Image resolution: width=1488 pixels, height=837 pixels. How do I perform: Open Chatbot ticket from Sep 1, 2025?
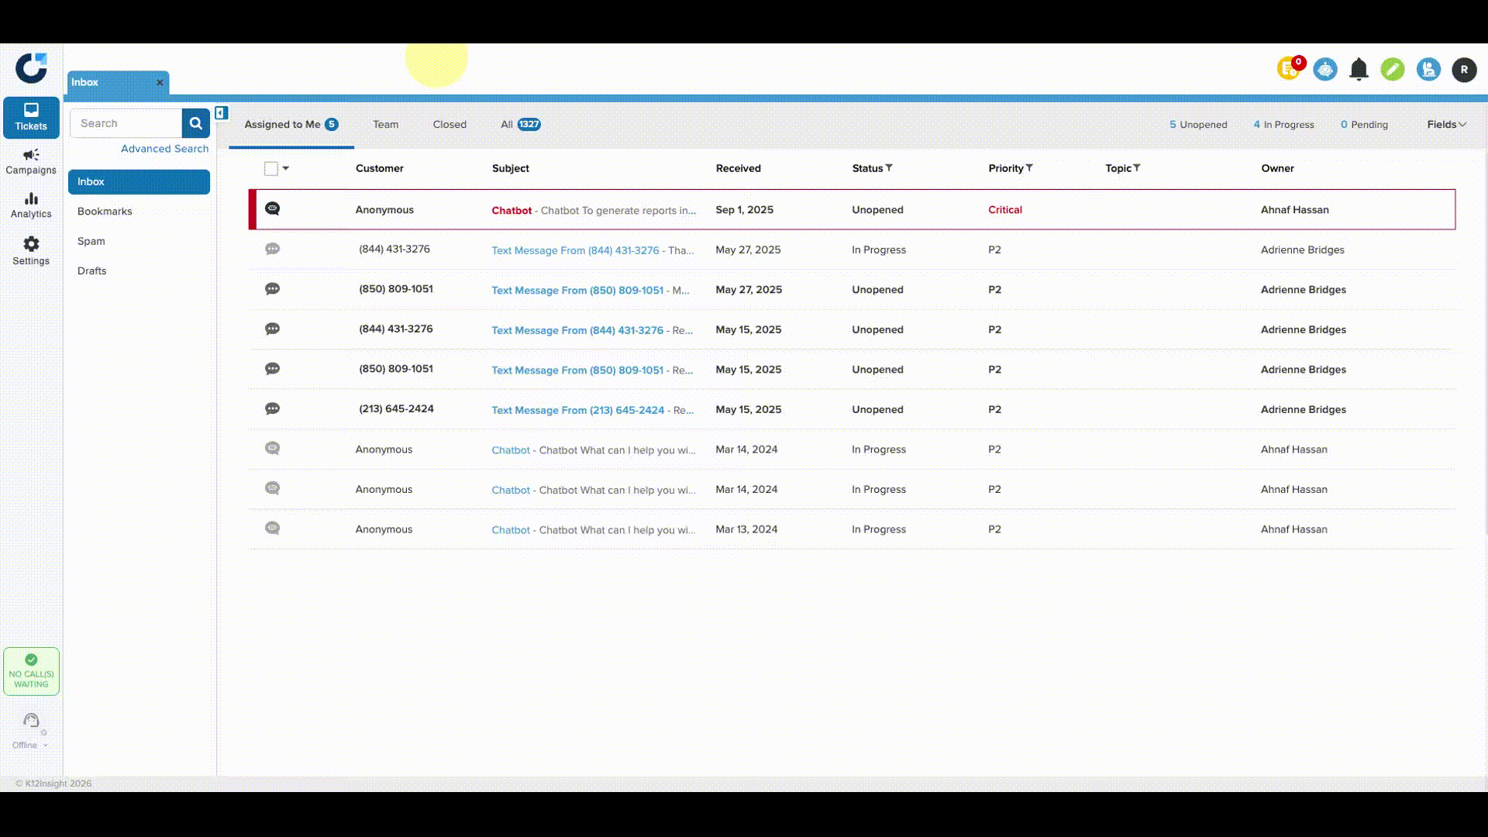click(593, 210)
